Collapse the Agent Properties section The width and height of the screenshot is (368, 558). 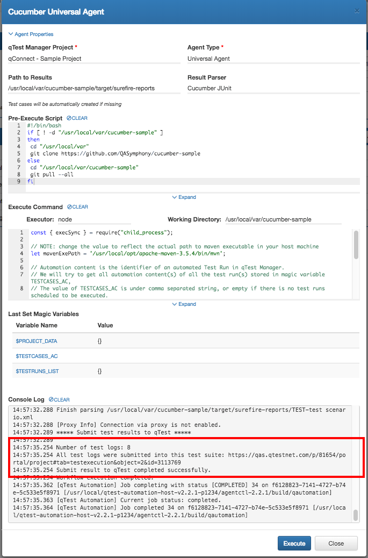[31, 34]
